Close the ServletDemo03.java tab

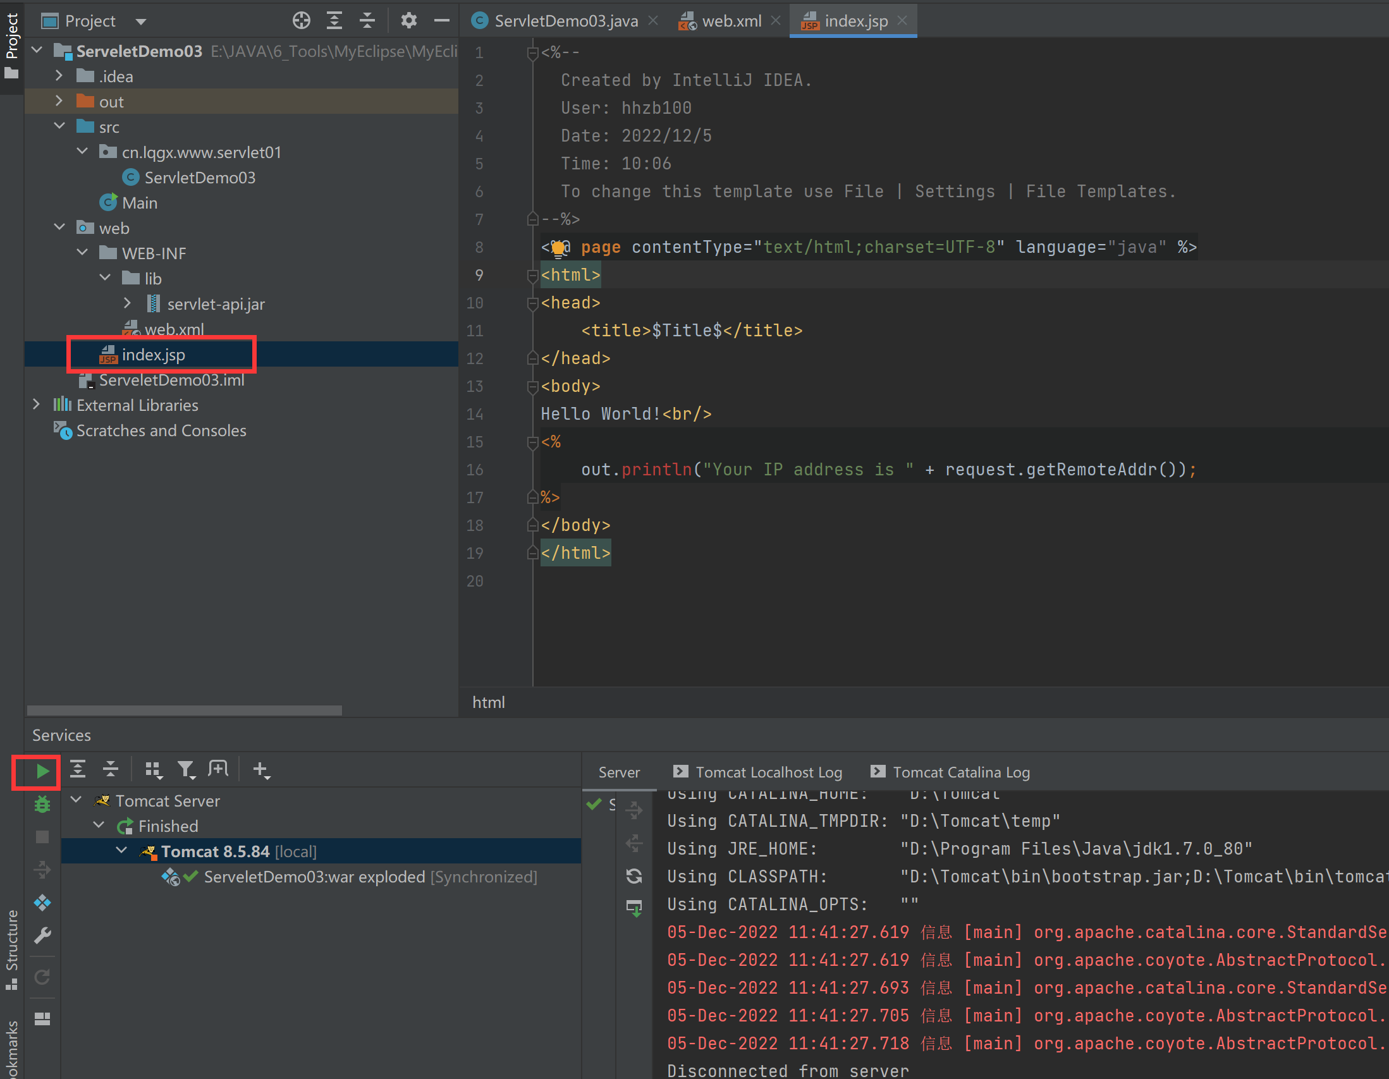point(653,20)
